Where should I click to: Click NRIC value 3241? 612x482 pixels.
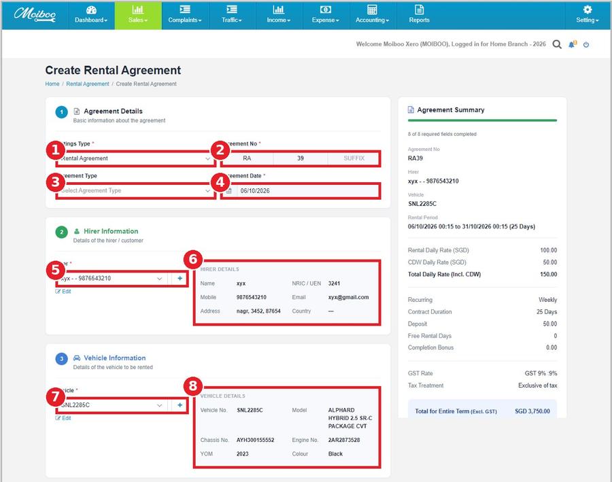(x=334, y=283)
